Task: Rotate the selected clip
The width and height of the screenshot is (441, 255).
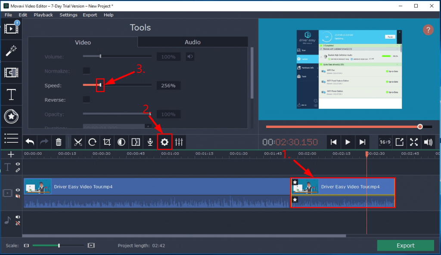Action: pos(92,142)
